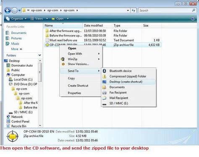Viewport: 199px width, 157px height.
Task: Open Documents in Favorite Links
Action: coord(16,33)
